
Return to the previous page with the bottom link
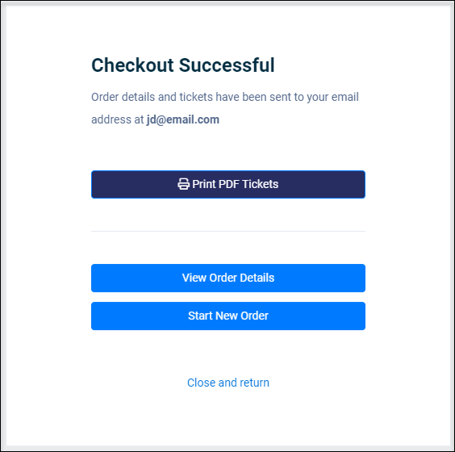(228, 383)
